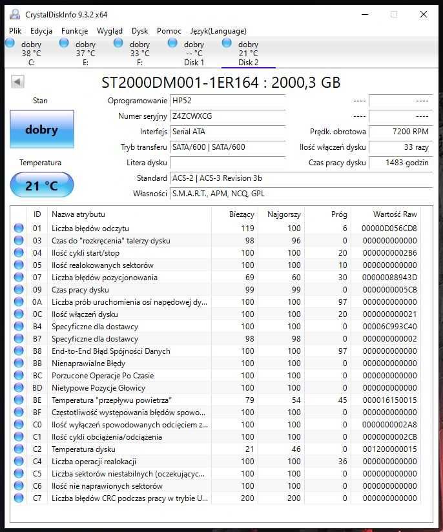Click the '33 razy' power-on count field
This screenshot has height=532, width=443.
tap(400, 147)
